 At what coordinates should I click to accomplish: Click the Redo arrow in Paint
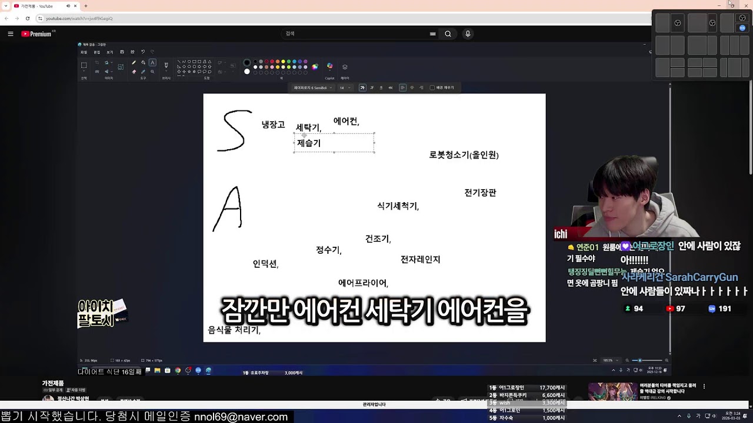[x=152, y=52]
